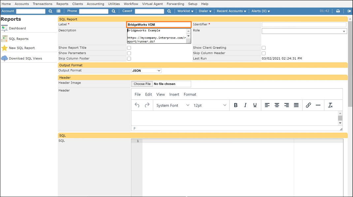Undo last edit in header editor
Viewport: 353px width, 197px height.
click(137, 105)
